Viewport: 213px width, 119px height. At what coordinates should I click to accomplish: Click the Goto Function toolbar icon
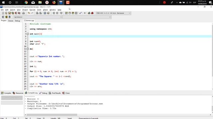click(45, 13)
